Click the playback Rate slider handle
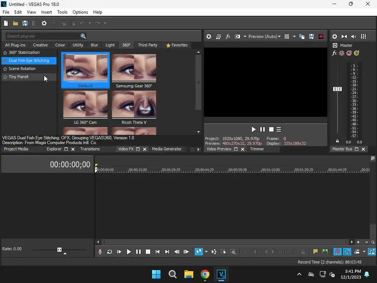Image resolution: width=377 pixels, height=283 pixels. 59,249
